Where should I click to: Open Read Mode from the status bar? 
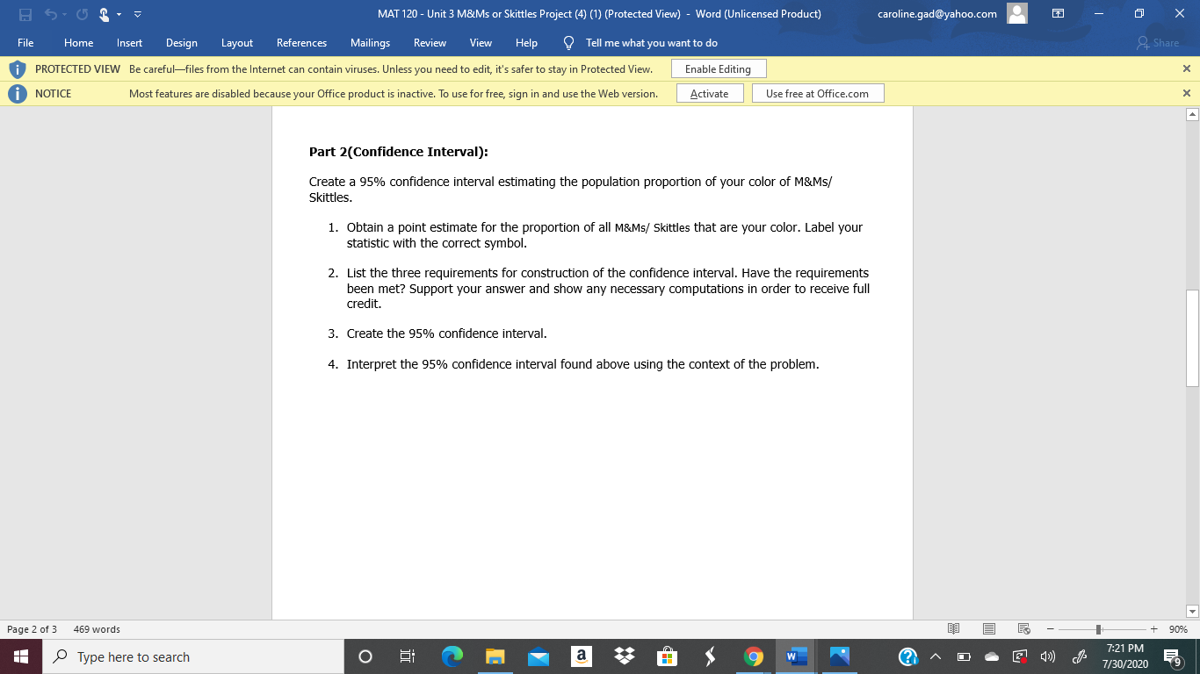(953, 629)
